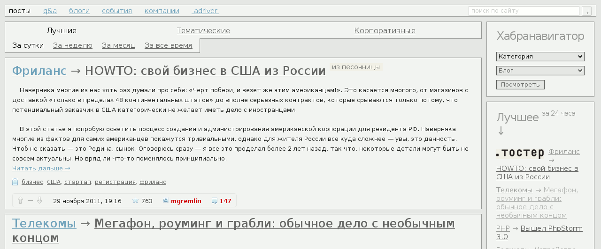The width and height of the screenshot is (601, 249).
Task: Click the Лучшее heading in sidebar
Action: pyautogui.click(x=517, y=117)
